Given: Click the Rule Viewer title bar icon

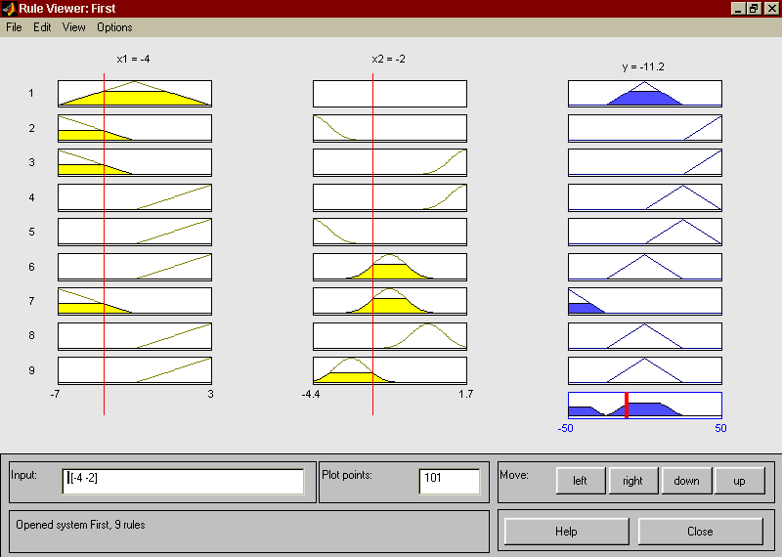Looking at the screenshot, I should 9,8.
